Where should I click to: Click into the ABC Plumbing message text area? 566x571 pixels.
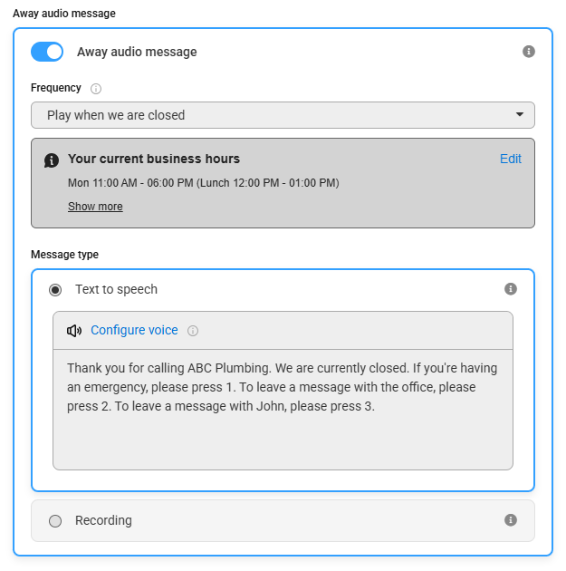pyautogui.click(x=283, y=410)
